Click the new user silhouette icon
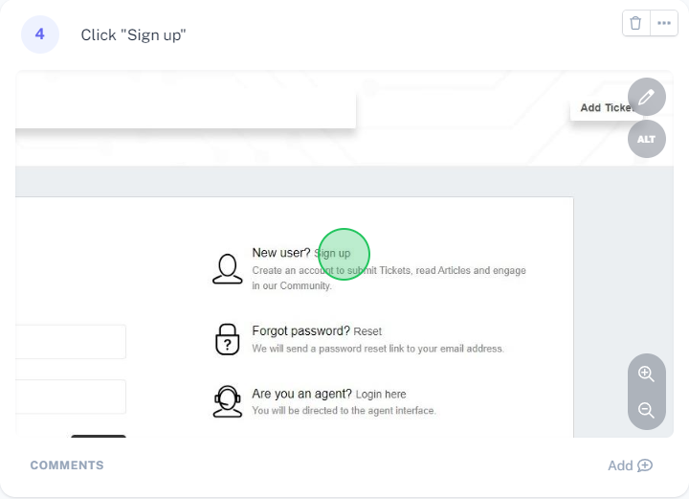This screenshot has width=689, height=499. (x=227, y=268)
